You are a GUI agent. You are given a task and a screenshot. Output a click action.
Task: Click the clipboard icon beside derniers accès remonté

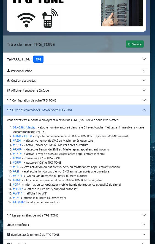pos(9,234)
